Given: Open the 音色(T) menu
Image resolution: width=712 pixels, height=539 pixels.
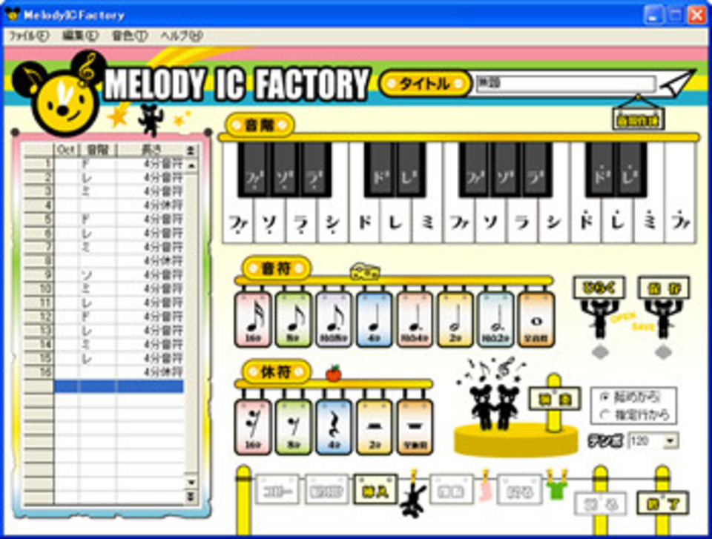Looking at the screenshot, I should click(x=129, y=36).
